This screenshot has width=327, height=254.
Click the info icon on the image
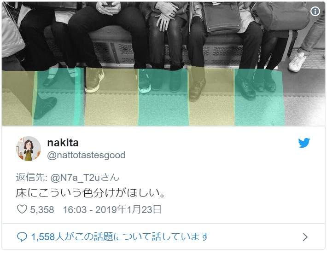pyautogui.click(x=315, y=11)
